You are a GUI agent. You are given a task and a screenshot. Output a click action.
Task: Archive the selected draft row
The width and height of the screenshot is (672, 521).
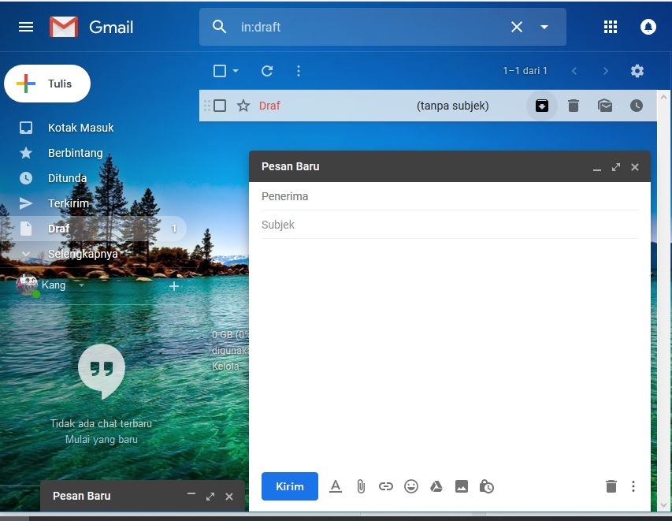tap(542, 106)
